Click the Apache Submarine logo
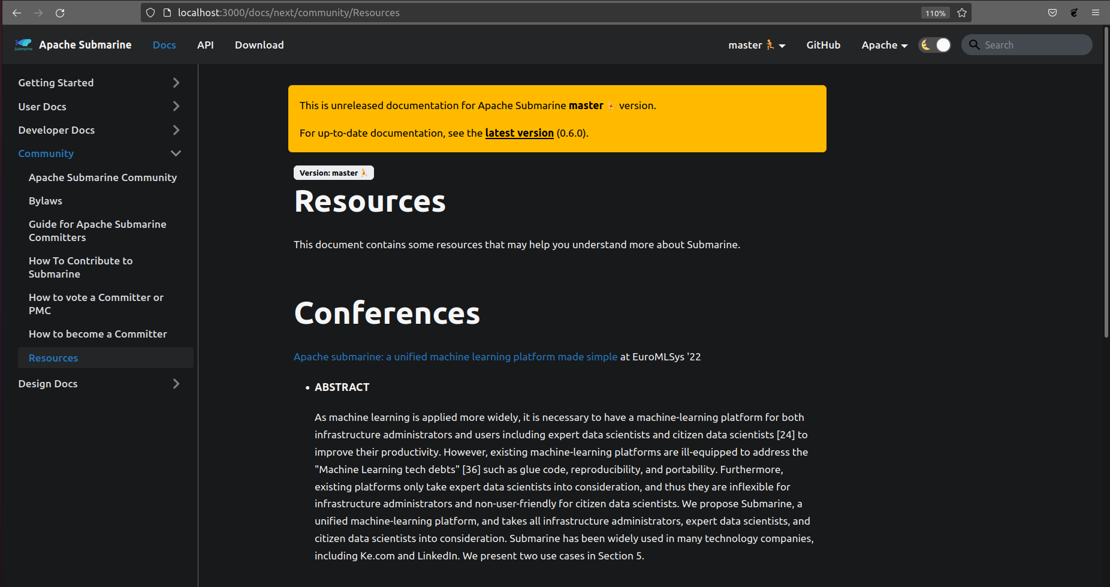 (x=23, y=44)
